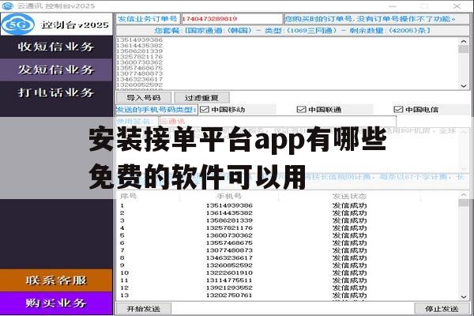Click the title bar app icon

pyautogui.click(x=8, y=6)
